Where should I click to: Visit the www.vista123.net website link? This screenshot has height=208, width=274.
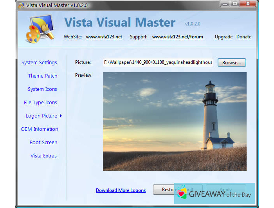[x=104, y=37]
